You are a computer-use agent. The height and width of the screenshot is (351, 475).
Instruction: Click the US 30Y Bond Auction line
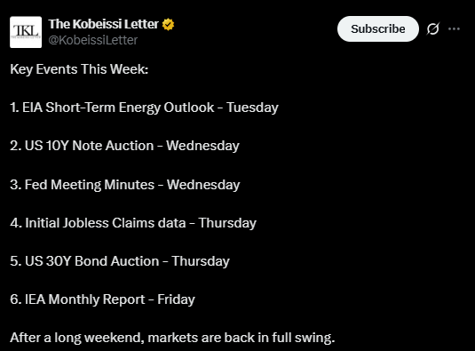coord(120,261)
